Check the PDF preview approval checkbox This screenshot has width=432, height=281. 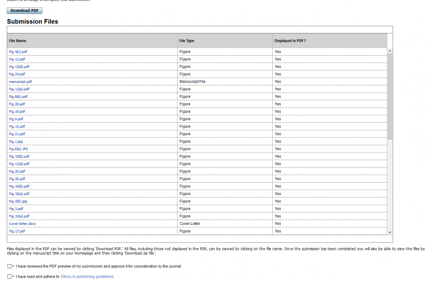click(10, 266)
